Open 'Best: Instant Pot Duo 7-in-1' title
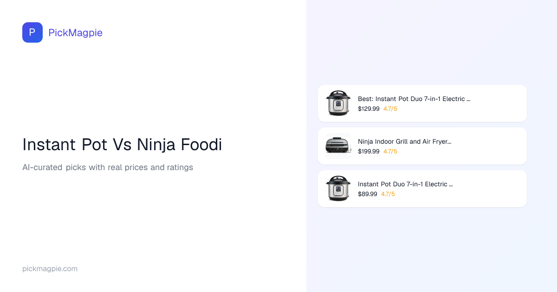 414,99
